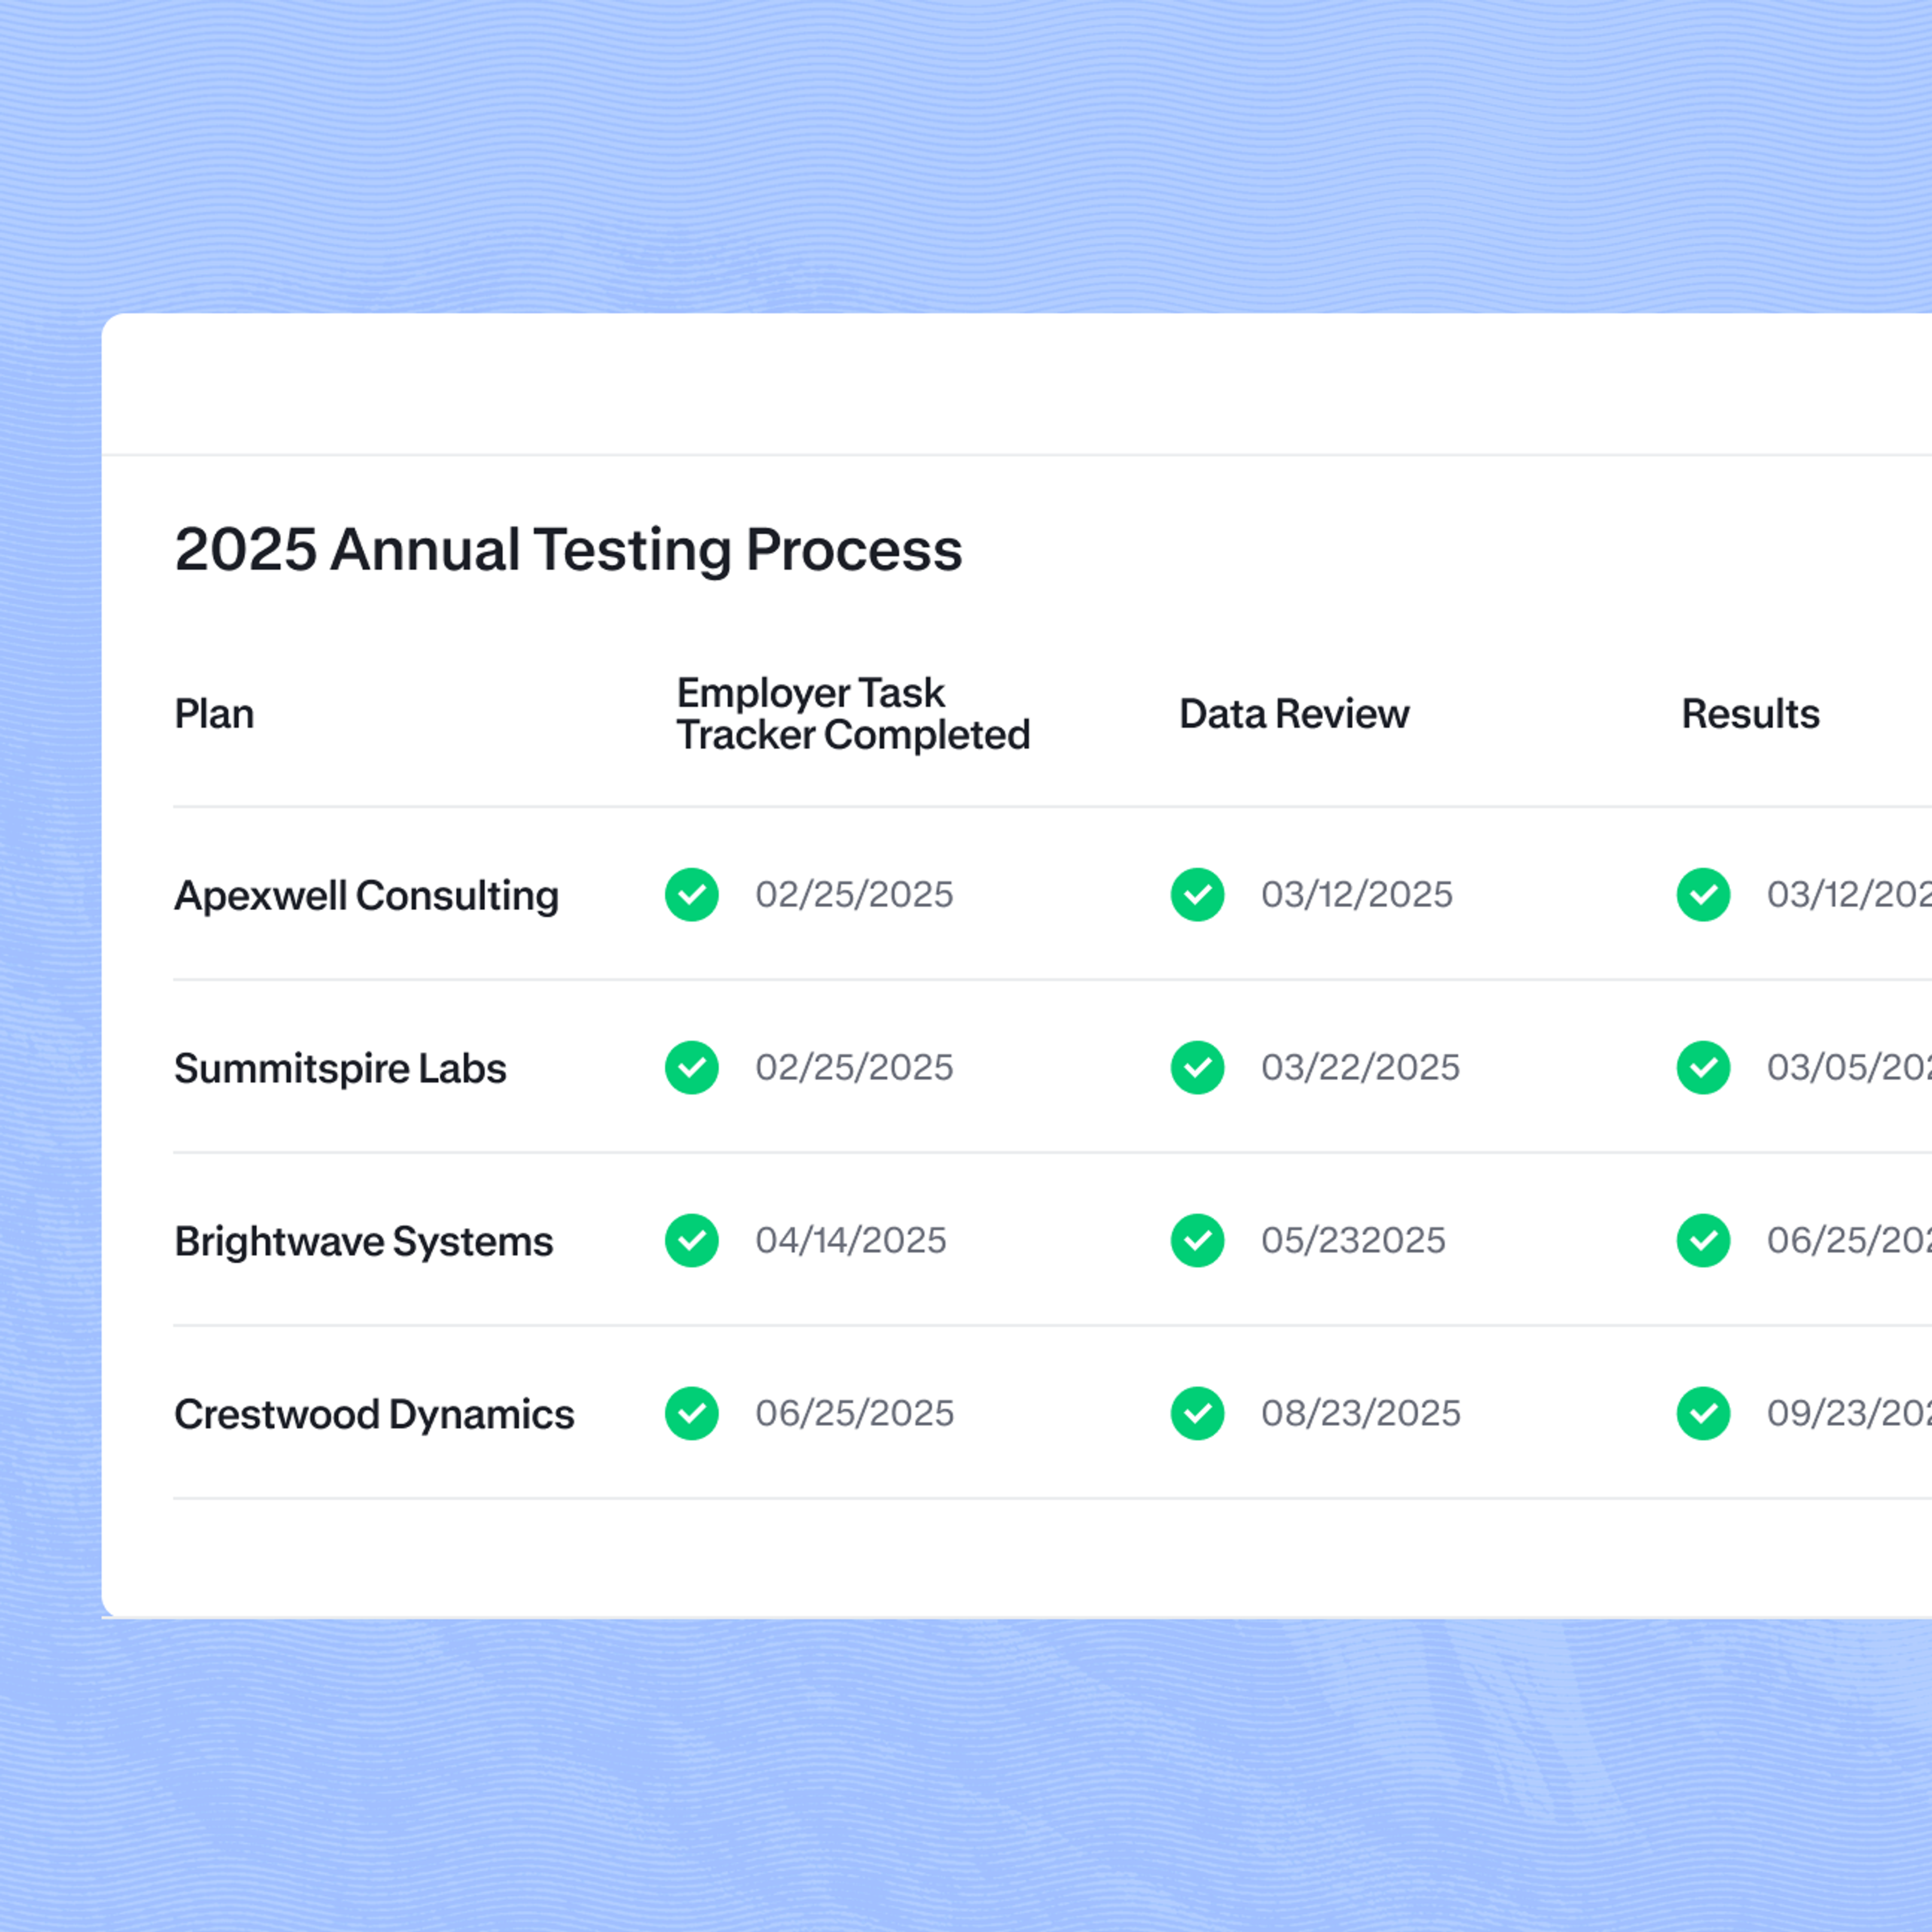Screen dimensions: 1932x1932
Task: Click Crestwood Dynamics tracker date 06/25/2025
Action: tap(855, 1413)
